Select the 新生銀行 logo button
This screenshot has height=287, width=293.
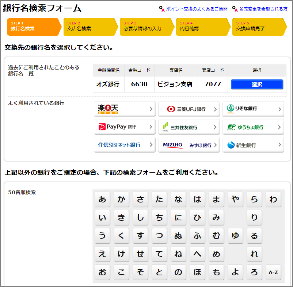(253, 145)
